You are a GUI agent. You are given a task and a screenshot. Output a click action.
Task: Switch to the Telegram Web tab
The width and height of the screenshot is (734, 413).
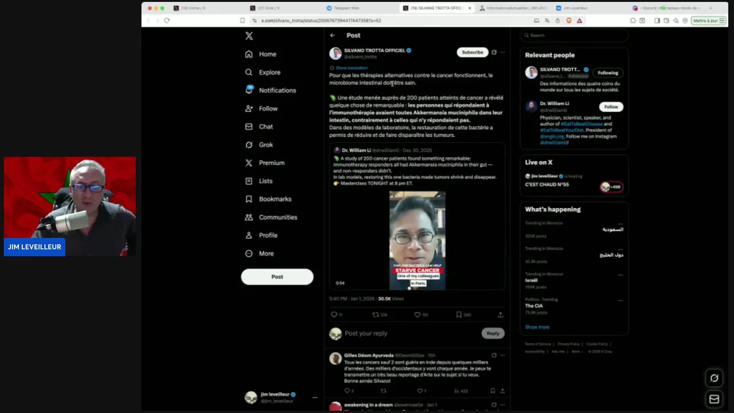tap(346, 8)
